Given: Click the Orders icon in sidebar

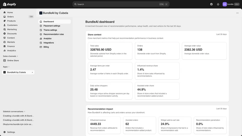Looking at the screenshot, I should click(5, 17).
